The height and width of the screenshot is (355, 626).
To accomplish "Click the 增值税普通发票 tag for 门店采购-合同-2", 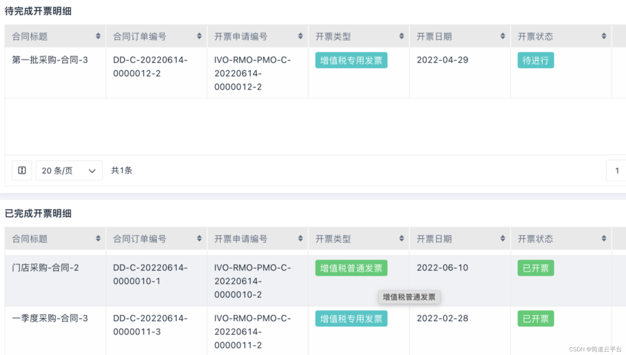I will [x=351, y=268].
